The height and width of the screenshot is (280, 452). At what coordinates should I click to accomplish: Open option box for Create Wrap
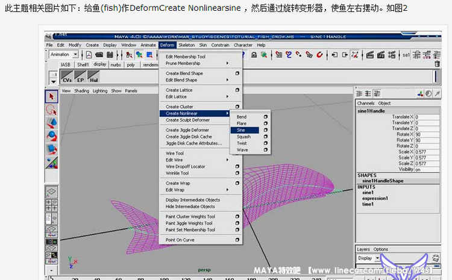click(237, 183)
